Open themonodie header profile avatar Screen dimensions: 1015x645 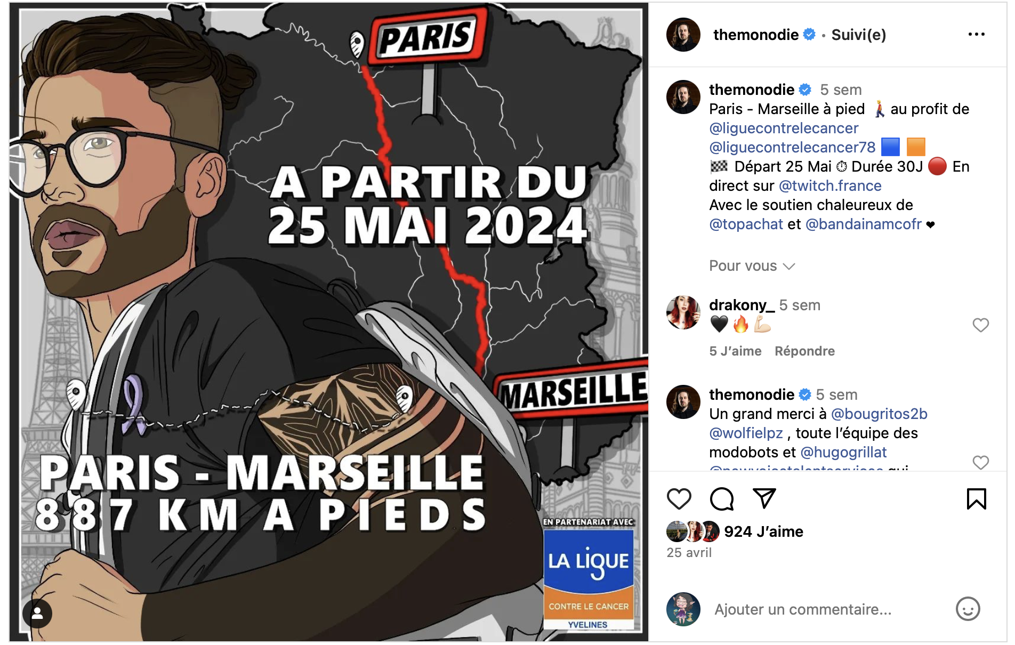click(x=683, y=35)
